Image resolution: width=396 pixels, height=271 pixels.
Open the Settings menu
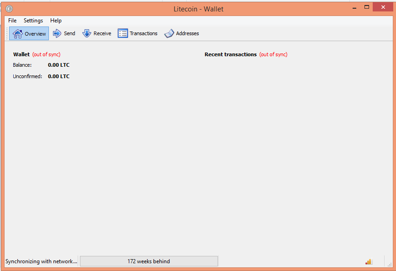[33, 21]
